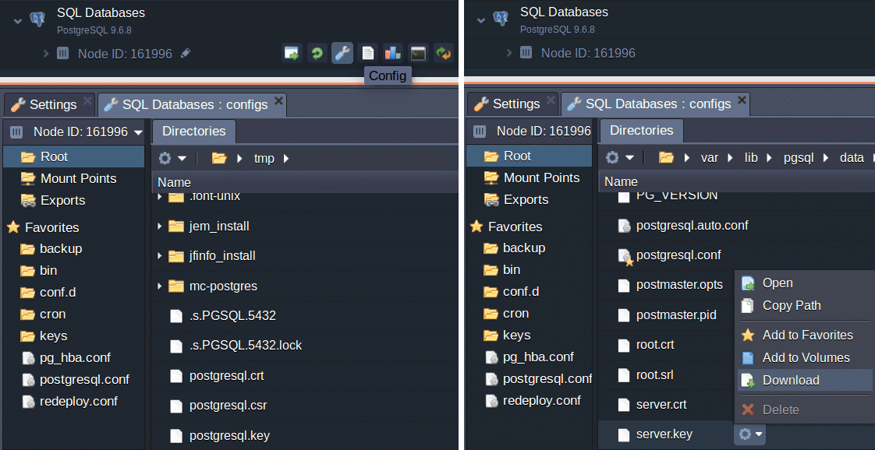
Task: Click the Redeploy Containers icon
Action: coord(444,54)
